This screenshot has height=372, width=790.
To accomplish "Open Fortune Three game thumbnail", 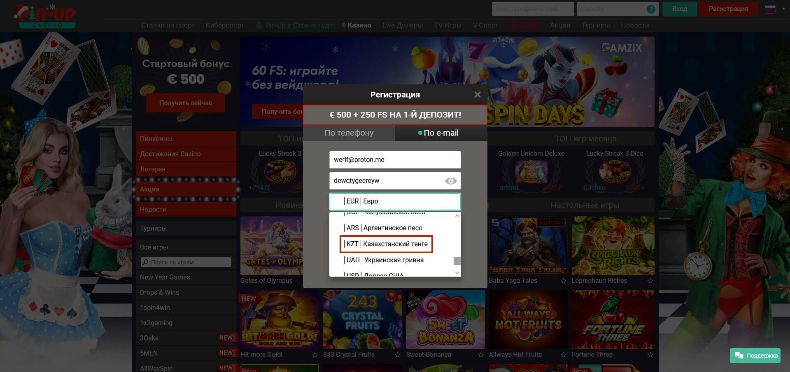I will (613, 320).
